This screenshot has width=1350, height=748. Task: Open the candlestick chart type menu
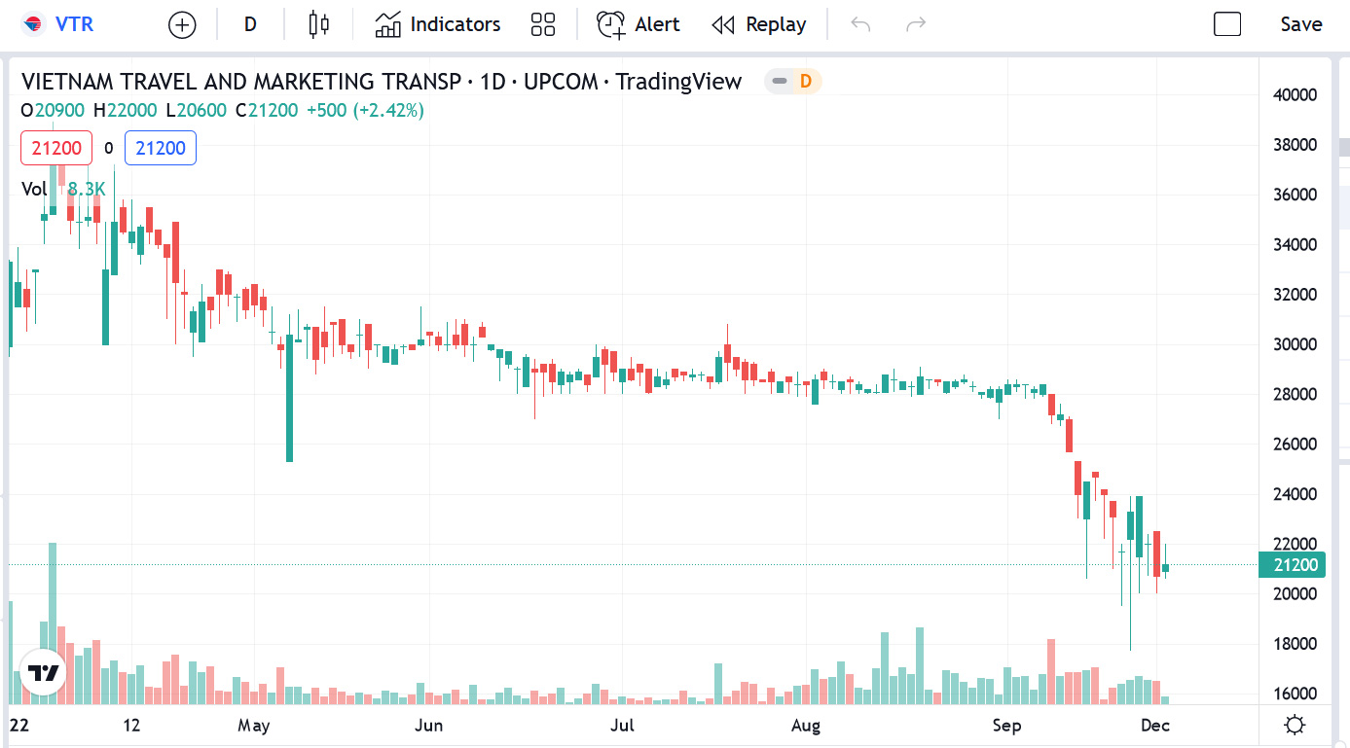318,24
